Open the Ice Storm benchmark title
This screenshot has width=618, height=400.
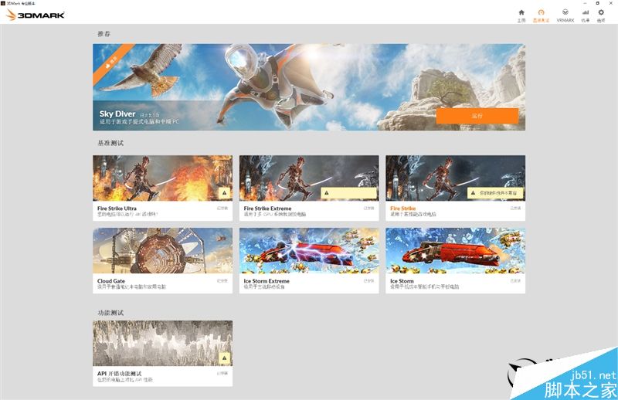402,281
